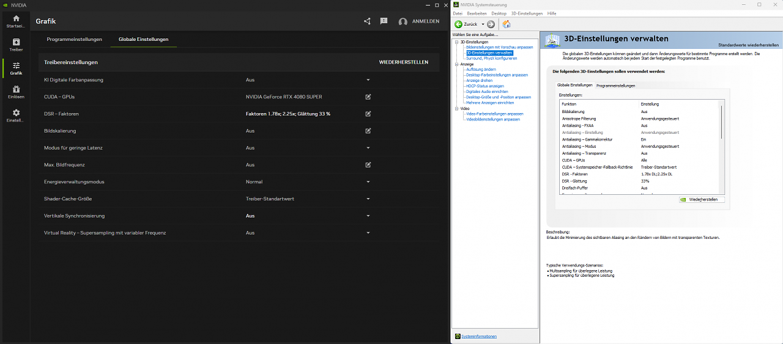Open Vertikale Synchronisierung dropdown
This screenshot has width=783, height=344.
(368, 216)
